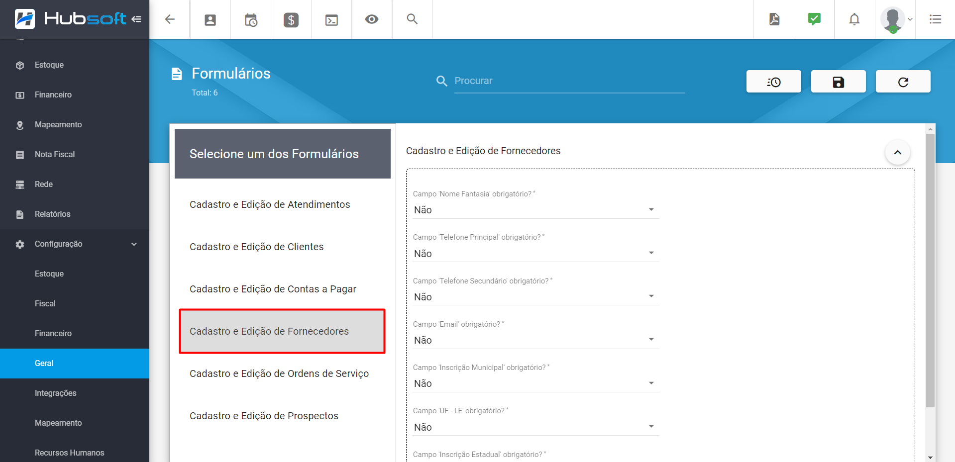Open Relatórios in the sidebar
The width and height of the screenshot is (955, 462).
click(x=75, y=214)
